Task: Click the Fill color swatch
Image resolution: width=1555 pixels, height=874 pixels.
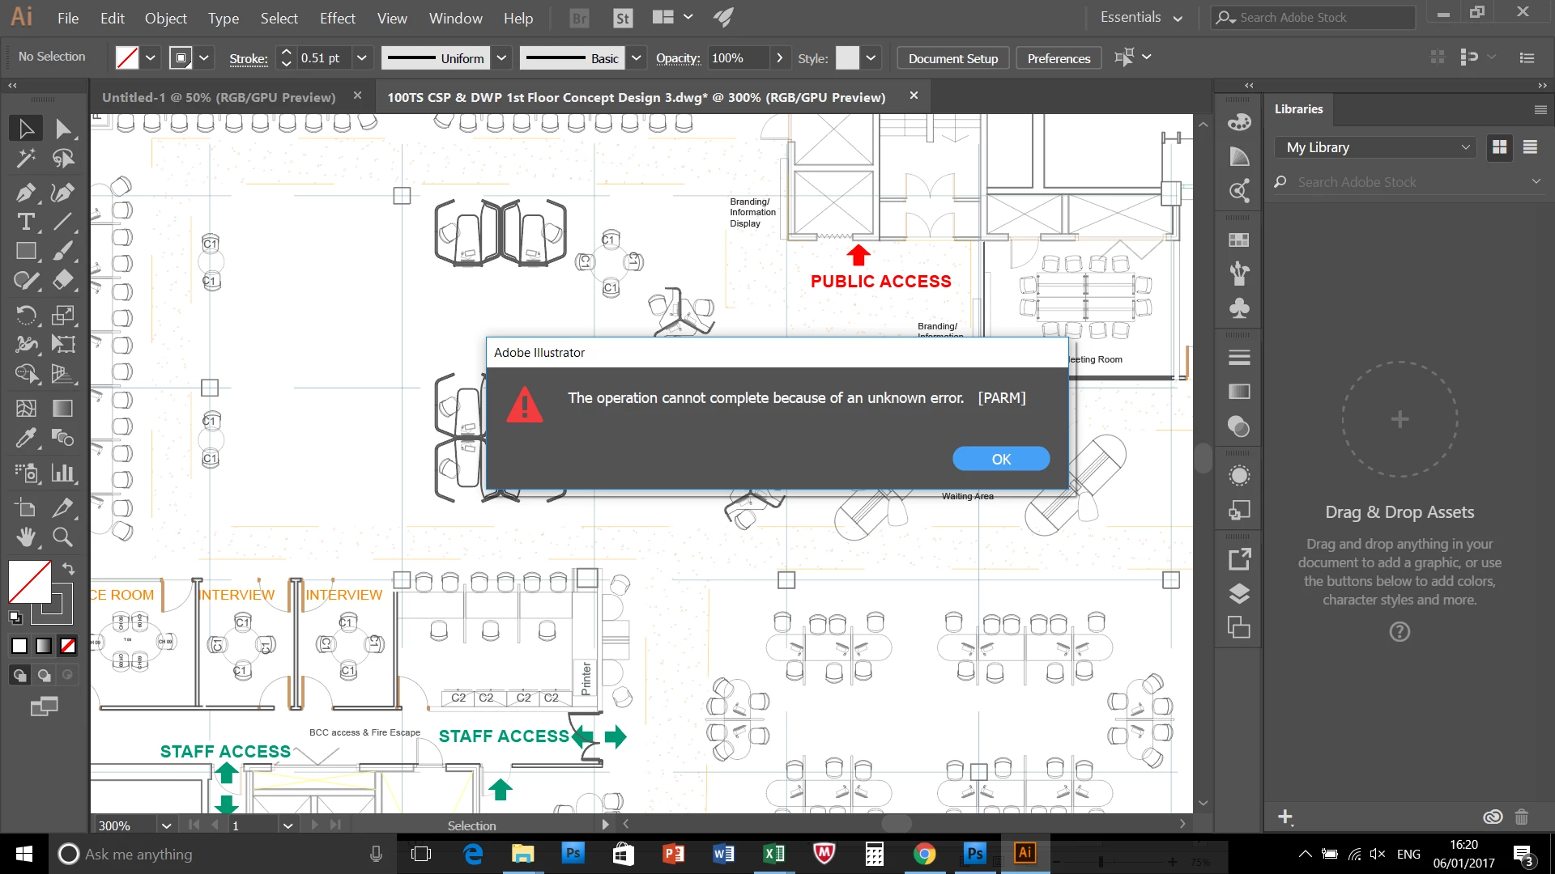Action: click(30, 581)
